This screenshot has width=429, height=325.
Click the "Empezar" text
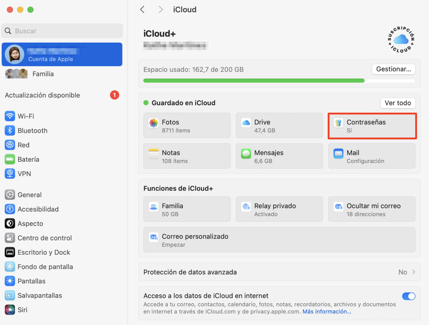[x=173, y=245]
